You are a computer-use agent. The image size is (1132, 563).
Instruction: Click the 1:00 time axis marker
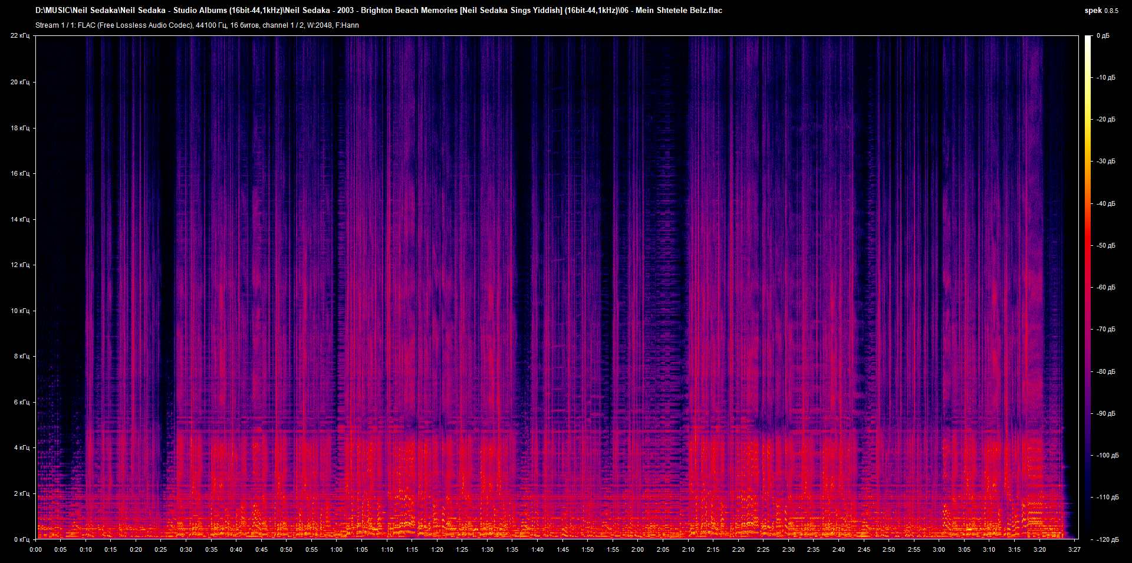point(337,549)
